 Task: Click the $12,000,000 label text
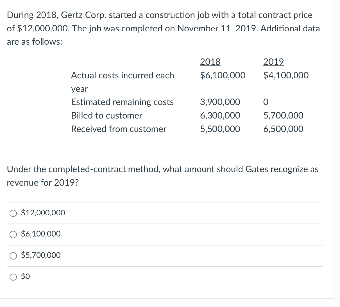point(42,213)
